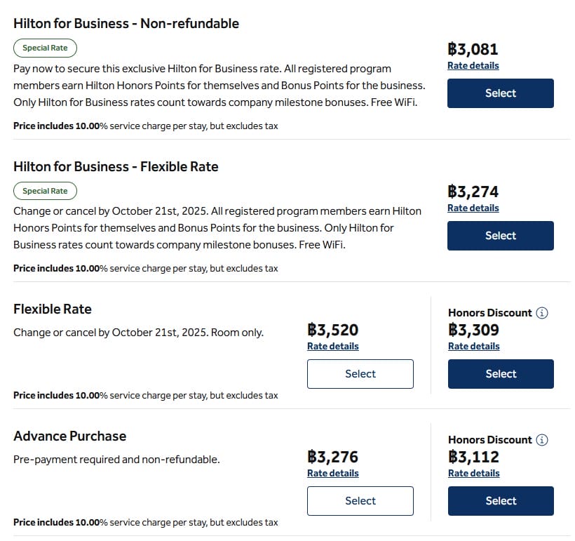Select Hilton for Business Flexible Rate
This screenshot has height=541, width=575.
point(500,236)
